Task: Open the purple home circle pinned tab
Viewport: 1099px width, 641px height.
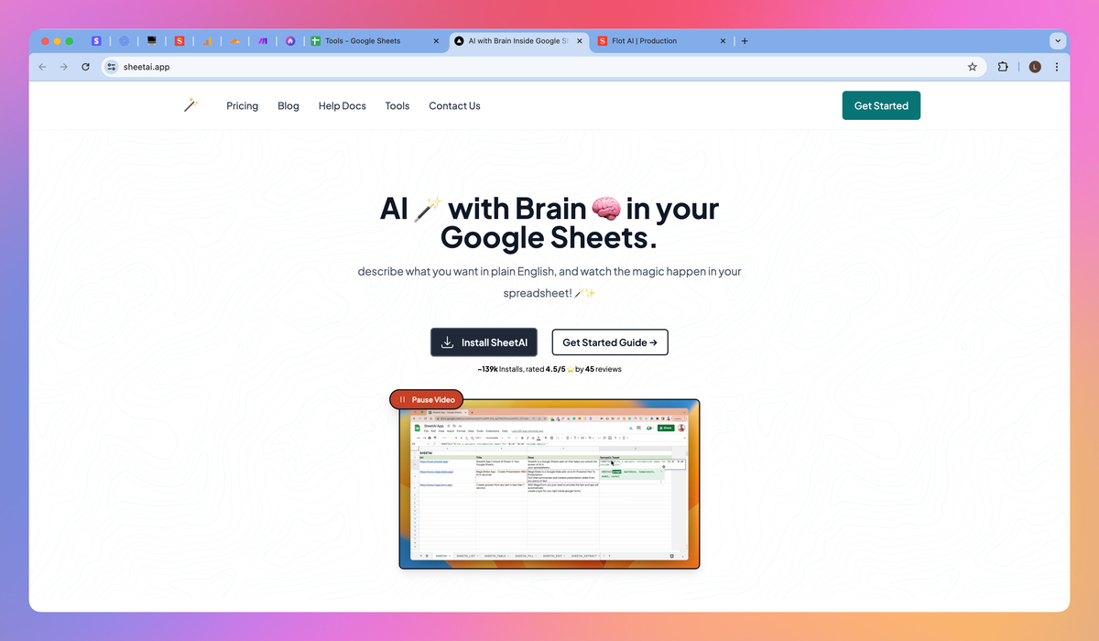Action: [x=290, y=41]
